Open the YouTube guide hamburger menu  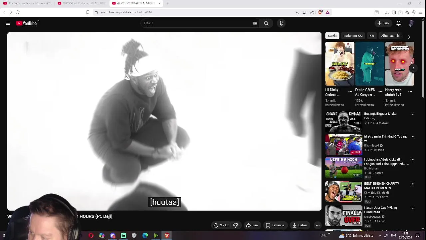point(8,23)
